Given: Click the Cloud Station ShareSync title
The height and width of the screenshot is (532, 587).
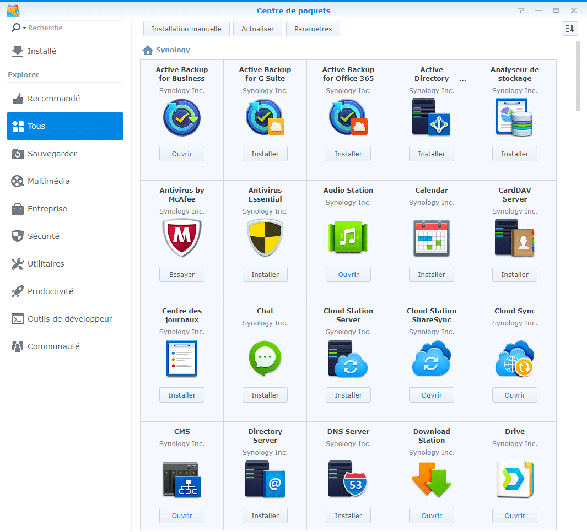Looking at the screenshot, I should (431, 316).
